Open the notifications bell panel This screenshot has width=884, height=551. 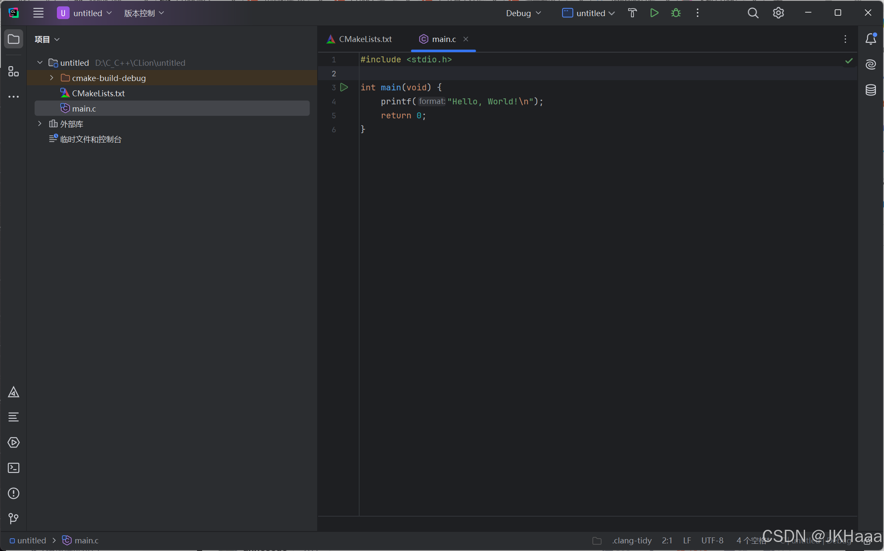870,39
